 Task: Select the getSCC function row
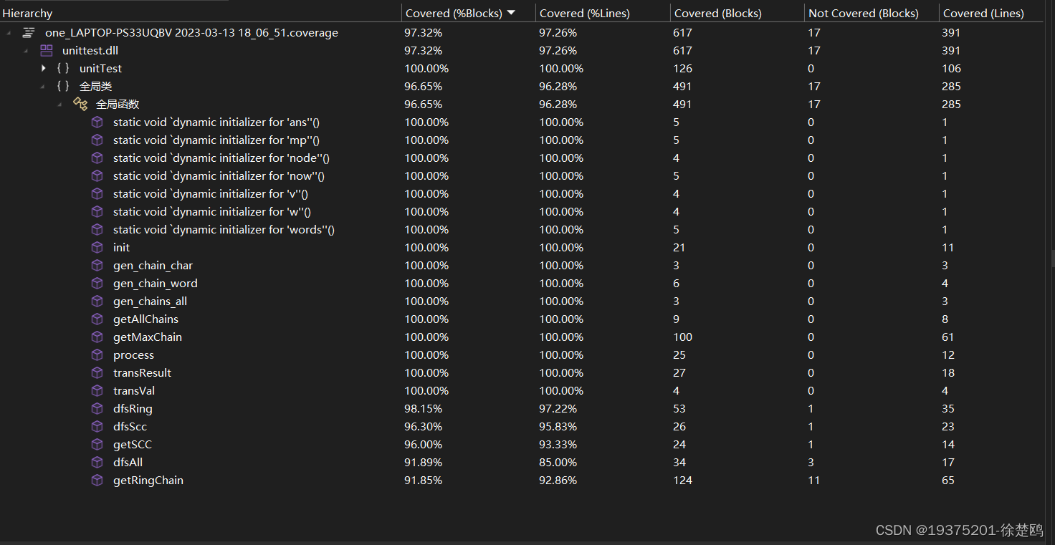pos(522,445)
